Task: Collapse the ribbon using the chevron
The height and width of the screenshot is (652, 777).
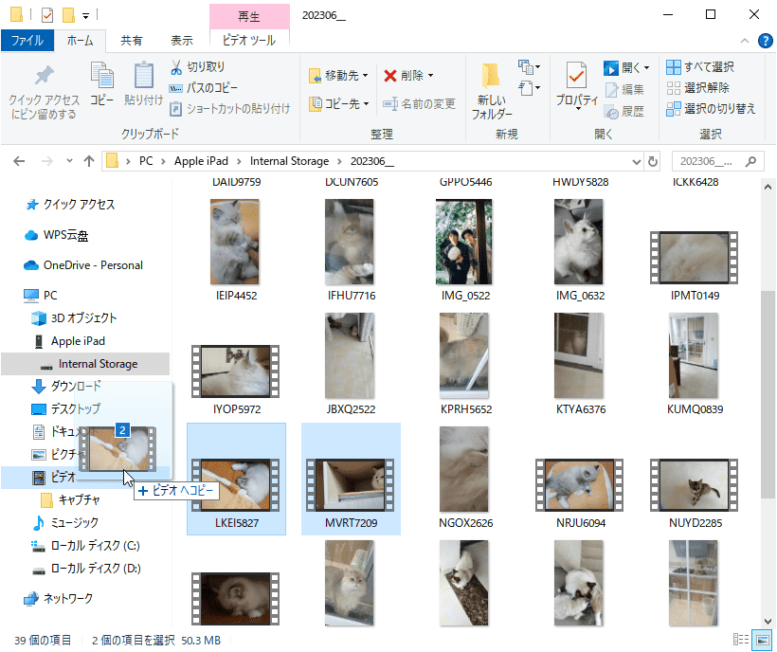Action: click(744, 41)
